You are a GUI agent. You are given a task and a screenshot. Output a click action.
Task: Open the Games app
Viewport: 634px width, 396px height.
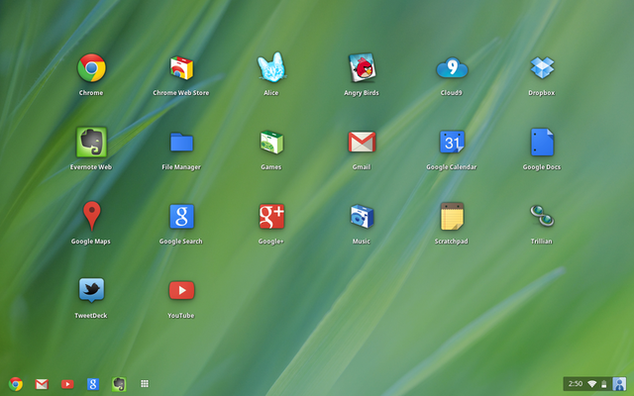click(271, 143)
